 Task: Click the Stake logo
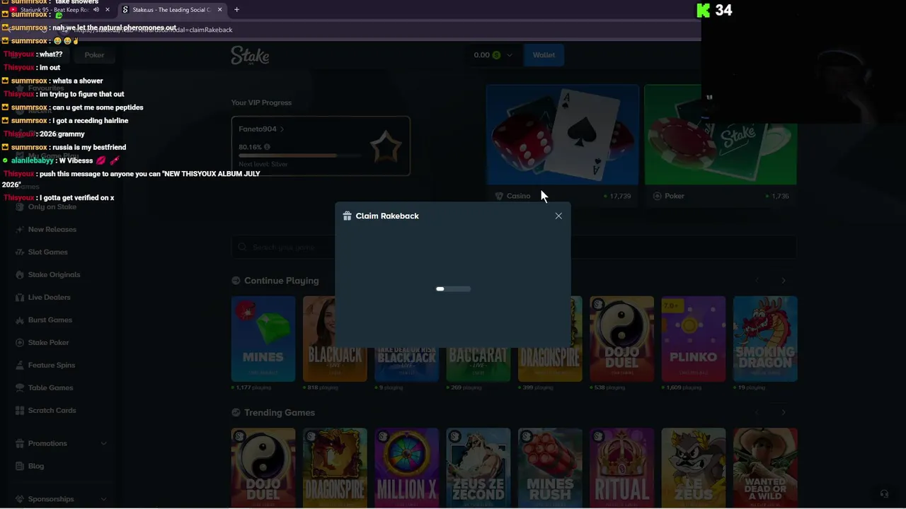[x=250, y=55]
